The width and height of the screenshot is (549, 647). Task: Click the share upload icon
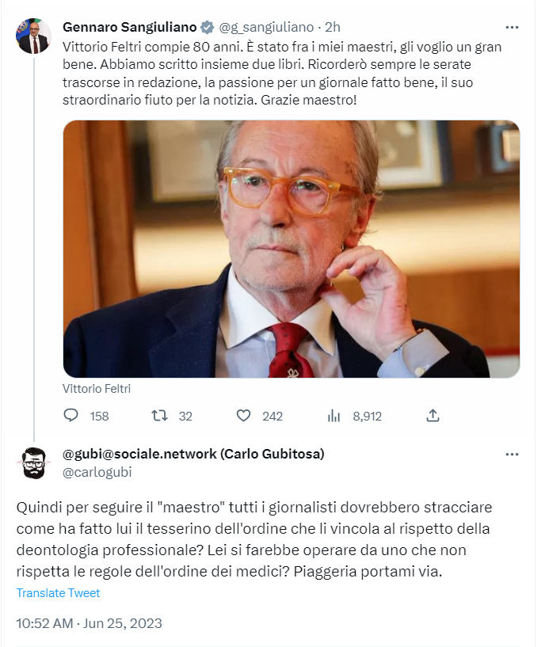pos(433,416)
